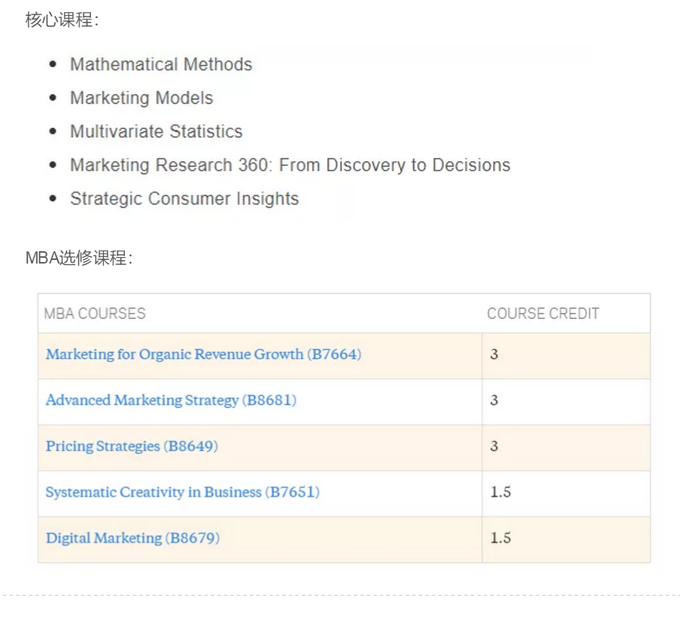This screenshot has width=680, height=618.
Task: Click the MBA选修课程 heading
Action: [x=78, y=258]
